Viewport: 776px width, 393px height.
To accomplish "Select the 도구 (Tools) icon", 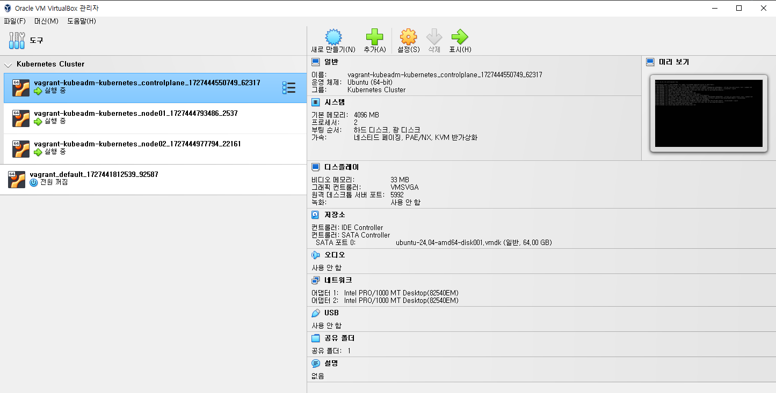I will (x=17, y=40).
